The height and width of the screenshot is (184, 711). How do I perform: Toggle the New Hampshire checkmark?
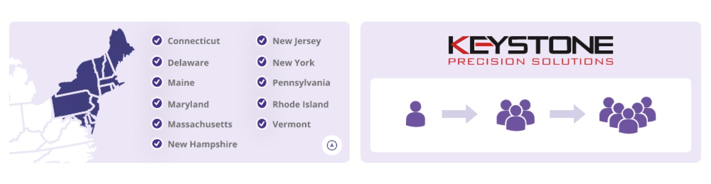click(x=157, y=144)
